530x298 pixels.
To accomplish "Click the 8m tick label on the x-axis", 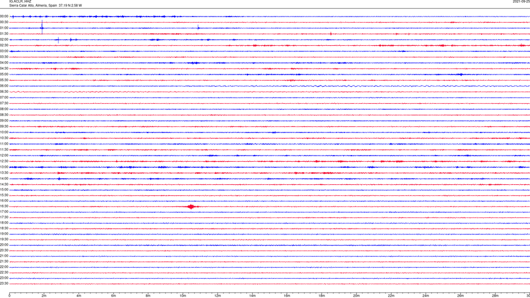I will 148,296.
